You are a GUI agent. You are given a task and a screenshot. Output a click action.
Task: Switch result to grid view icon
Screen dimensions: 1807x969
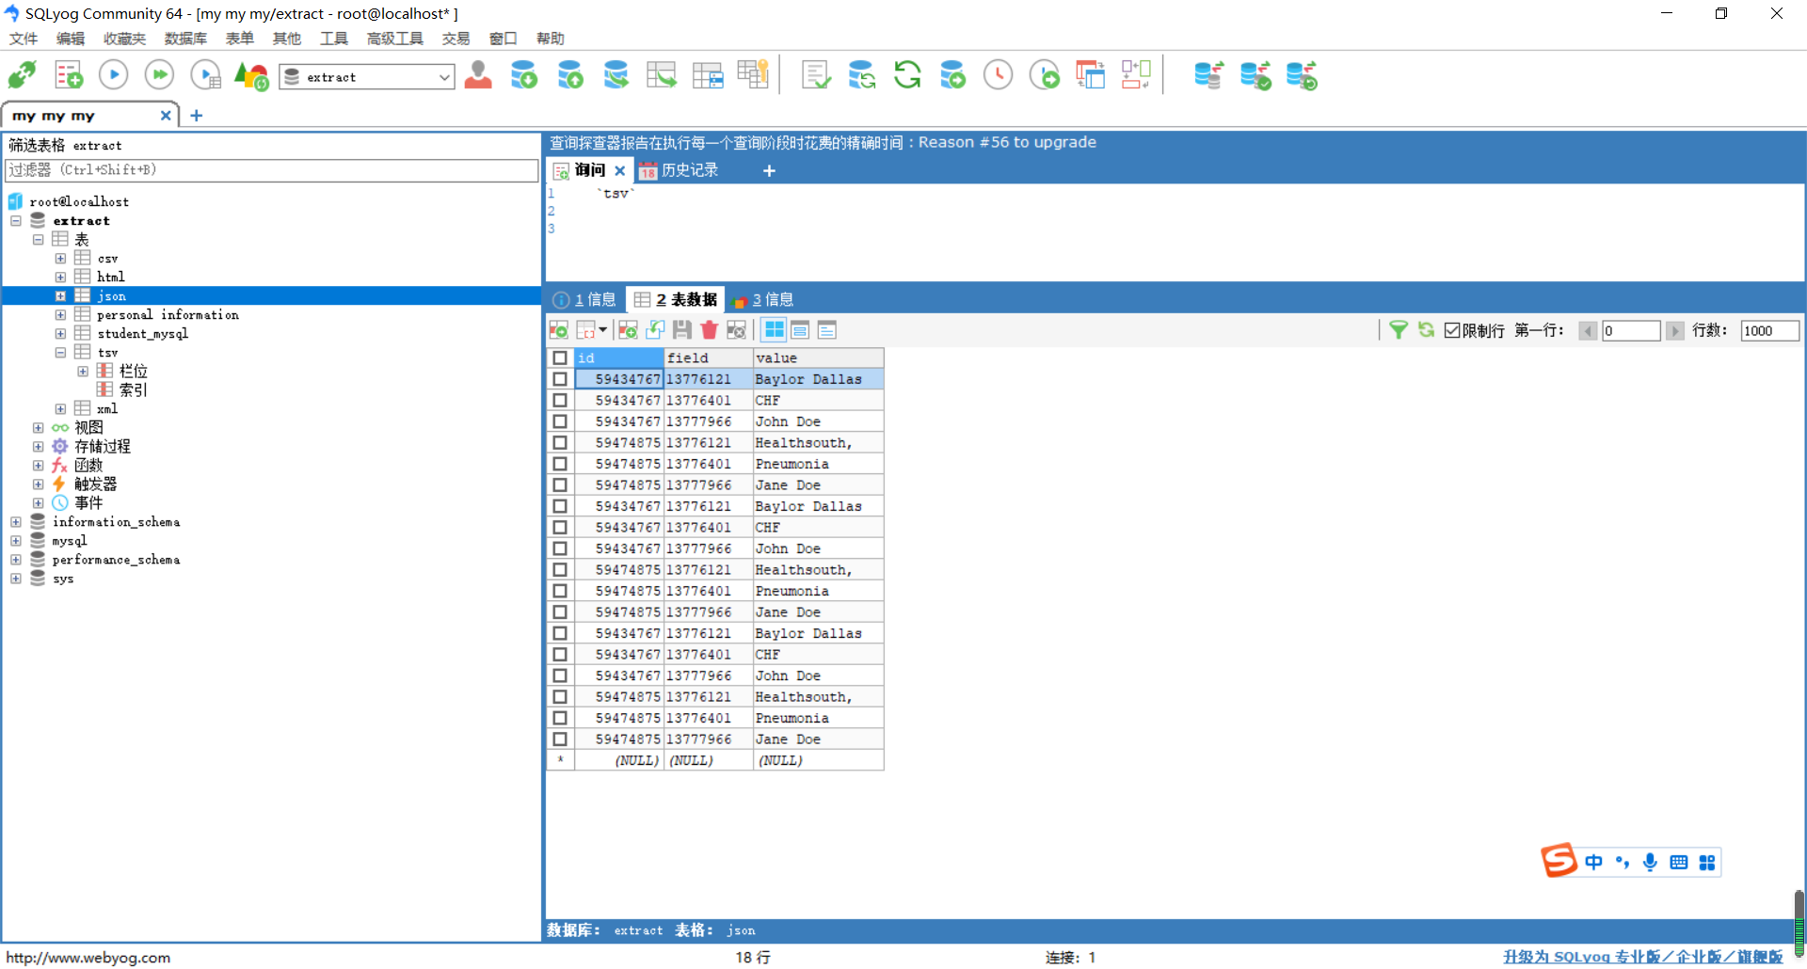[774, 330]
